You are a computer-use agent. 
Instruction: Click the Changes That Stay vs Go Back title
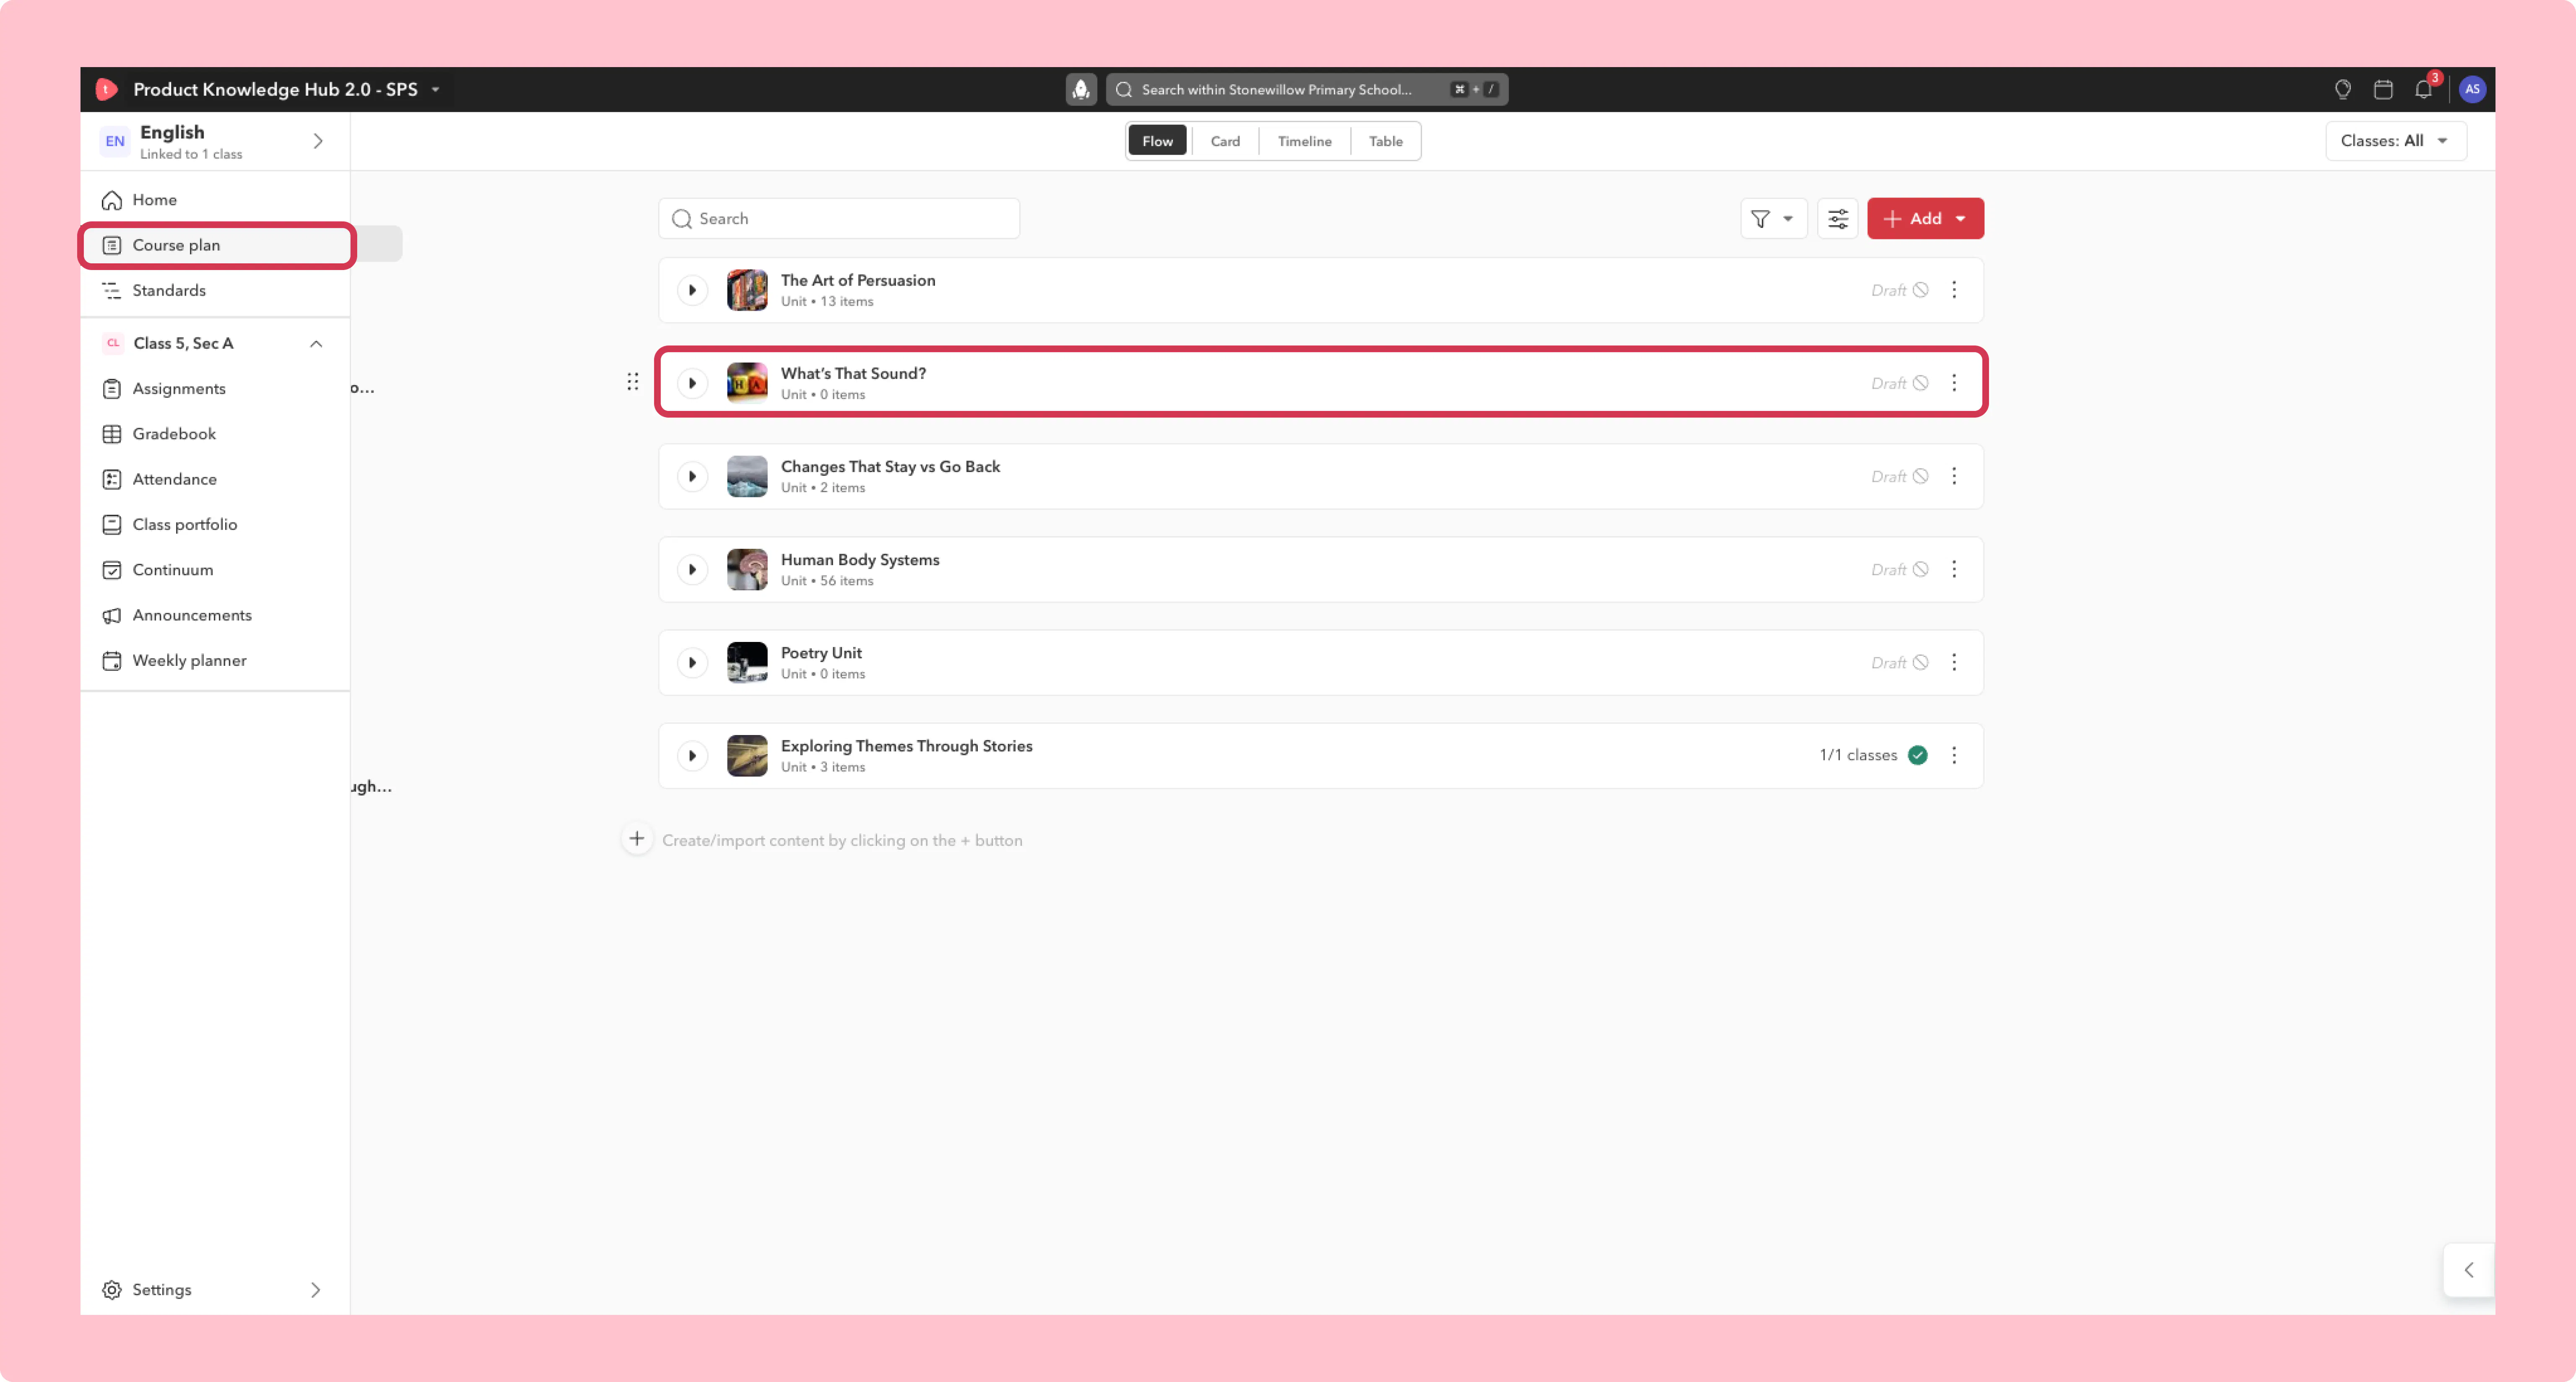pos(890,467)
